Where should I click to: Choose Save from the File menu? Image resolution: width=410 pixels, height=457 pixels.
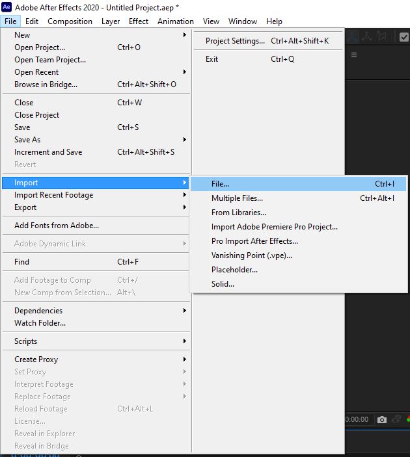point(96,127)
